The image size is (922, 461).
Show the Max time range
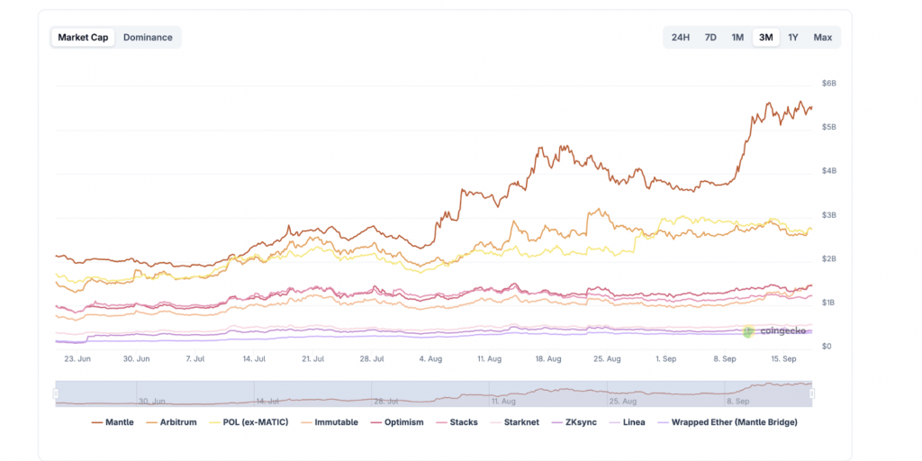click(x=822, y=37)
